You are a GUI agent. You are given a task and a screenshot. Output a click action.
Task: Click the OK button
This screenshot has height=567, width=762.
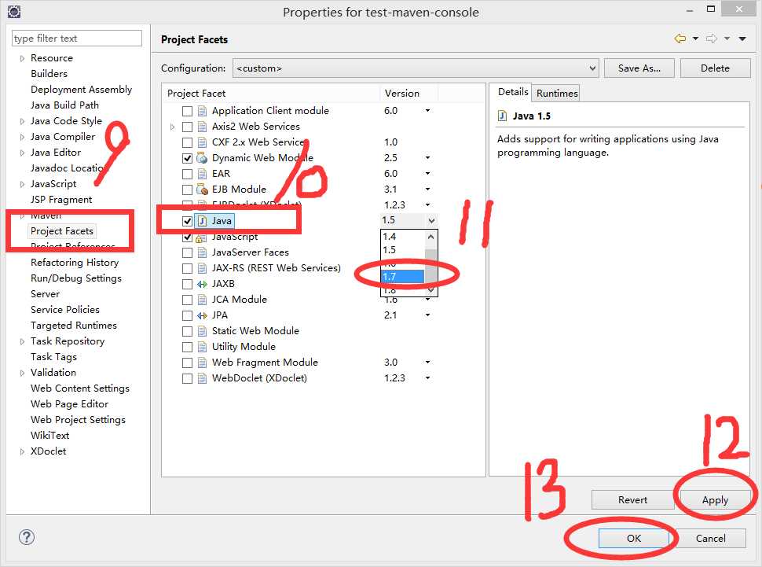click(634, 538)
